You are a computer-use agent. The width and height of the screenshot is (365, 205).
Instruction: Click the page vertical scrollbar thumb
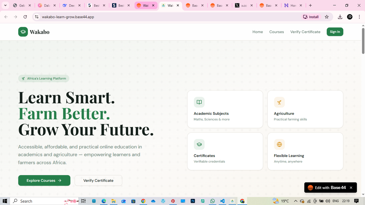coord(363,41)
